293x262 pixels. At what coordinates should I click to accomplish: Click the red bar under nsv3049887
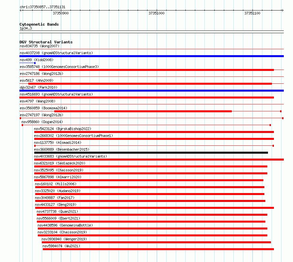150,201
